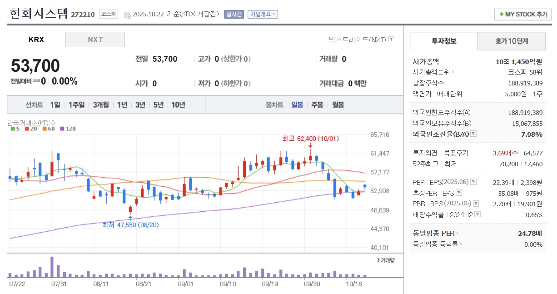Click the tall 07/31 volume bar
557x294 pixels.
point(52,267)
